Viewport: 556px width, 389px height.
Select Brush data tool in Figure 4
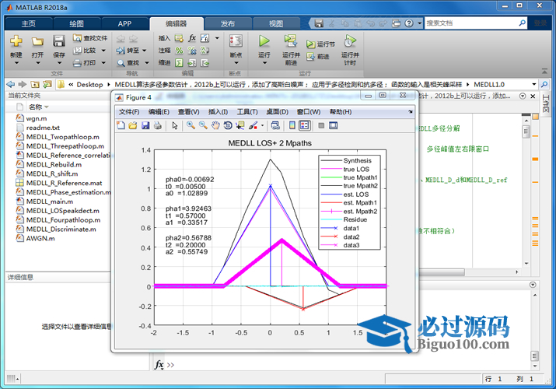254,125
